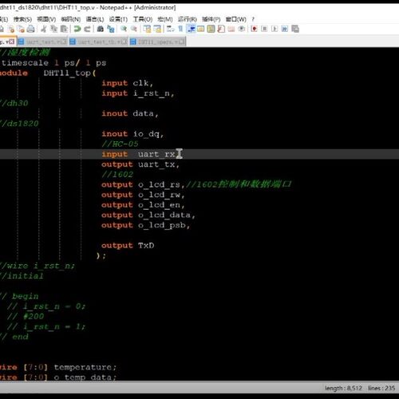This screenshot has width=399, height=399.
Task: Close the active DHT11_top.v tab
Action: point(12,41)
